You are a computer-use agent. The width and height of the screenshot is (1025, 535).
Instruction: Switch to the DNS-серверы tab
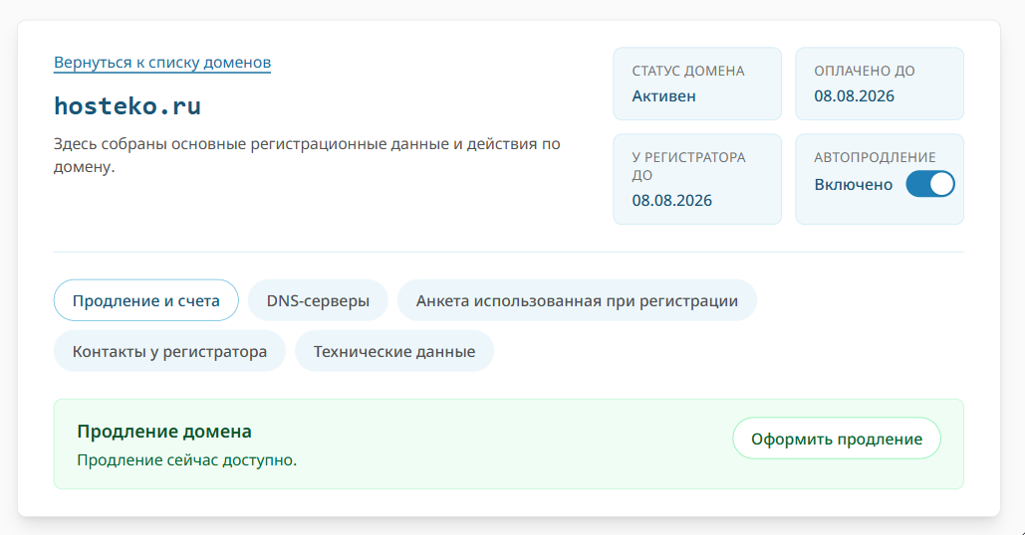318,300
